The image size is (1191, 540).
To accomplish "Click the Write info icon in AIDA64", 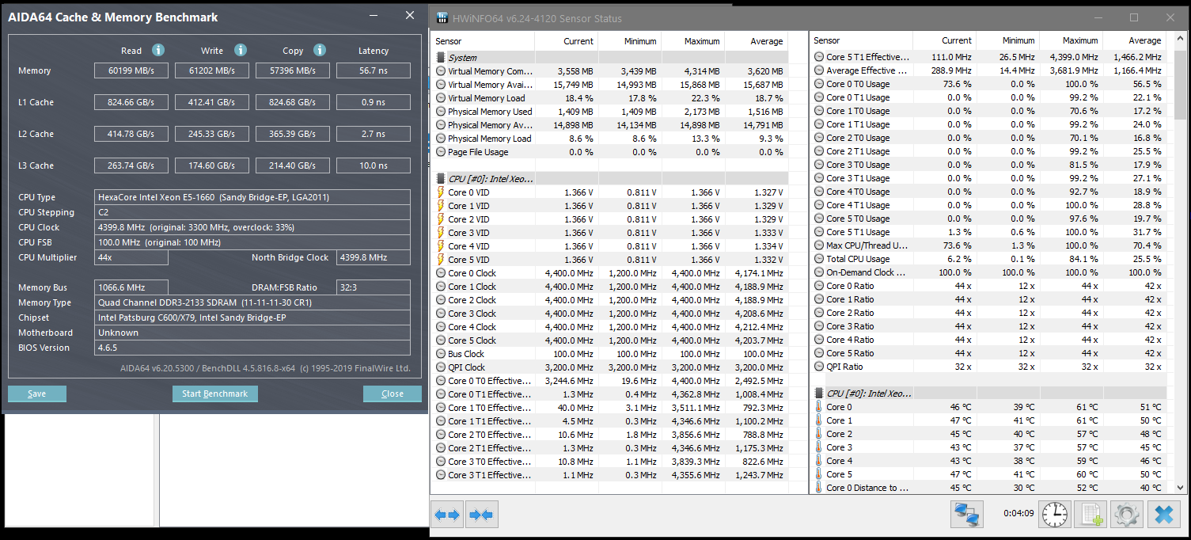I will pyautogui.click(x=240, y=50).
